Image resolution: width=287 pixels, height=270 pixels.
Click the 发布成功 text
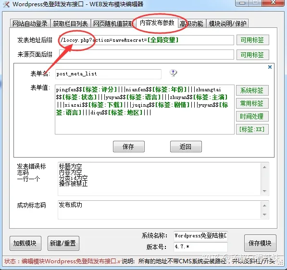click(x=70, y=205)
